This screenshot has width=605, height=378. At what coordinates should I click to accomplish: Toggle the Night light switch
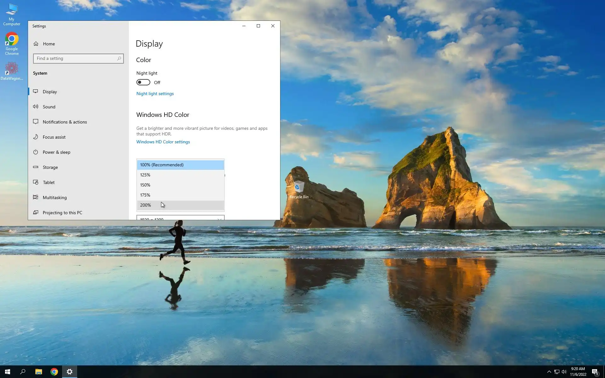pyautogui.click(x=143, y=82)
